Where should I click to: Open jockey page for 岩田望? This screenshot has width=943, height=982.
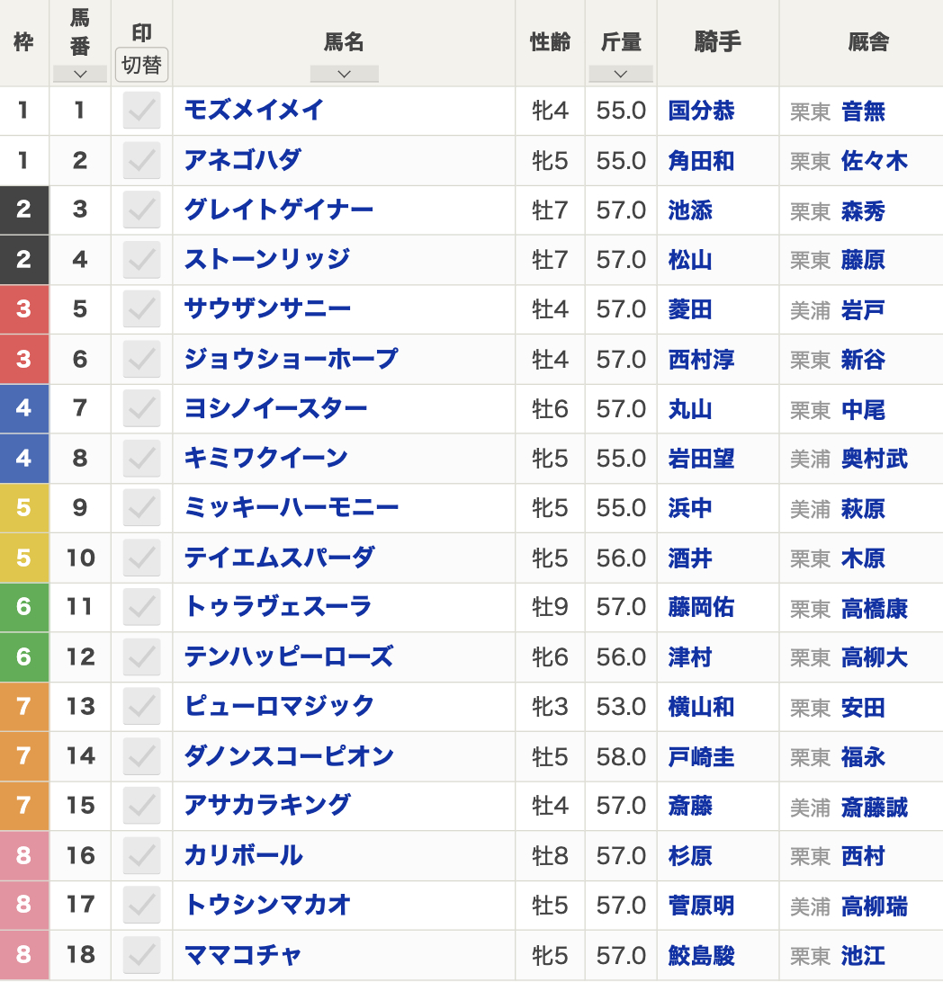(701, 459)
